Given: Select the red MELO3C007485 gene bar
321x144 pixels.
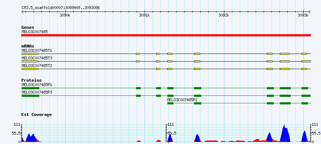Looking at the screenshot, I should (x=166, y=35).
